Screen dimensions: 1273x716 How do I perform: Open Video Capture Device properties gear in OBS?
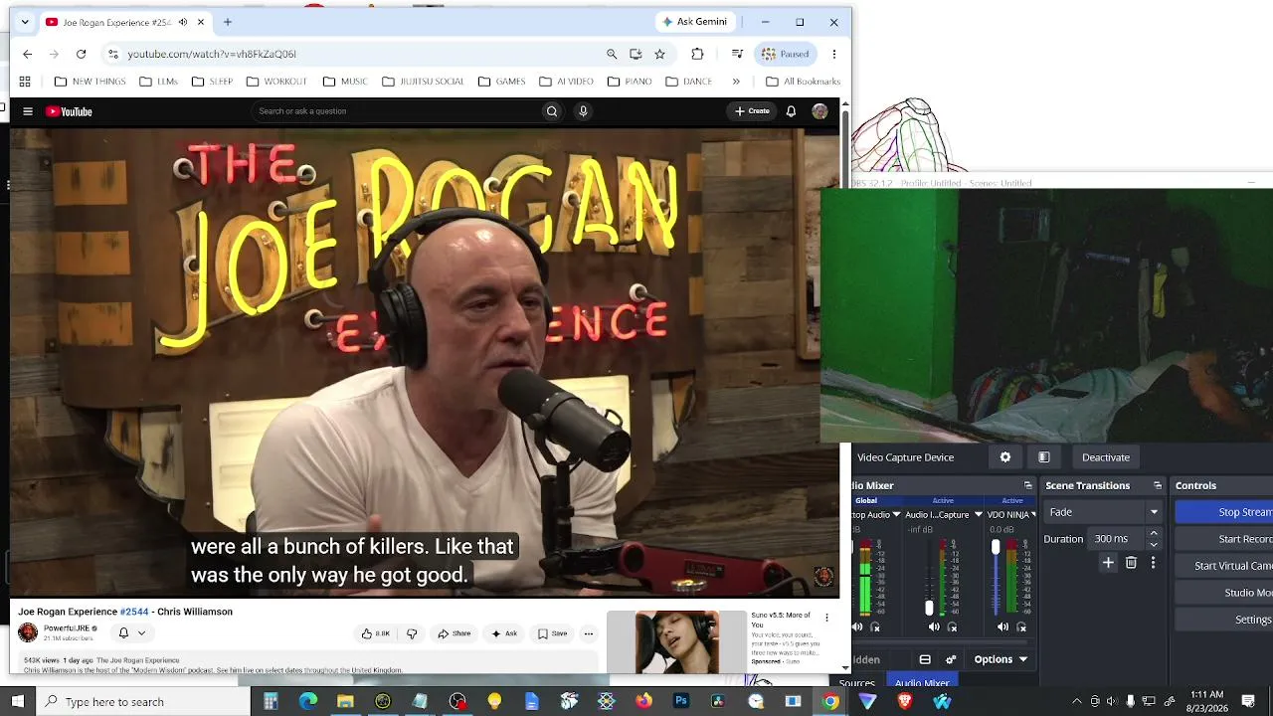pyautogui.click(x=1005, y=457)
